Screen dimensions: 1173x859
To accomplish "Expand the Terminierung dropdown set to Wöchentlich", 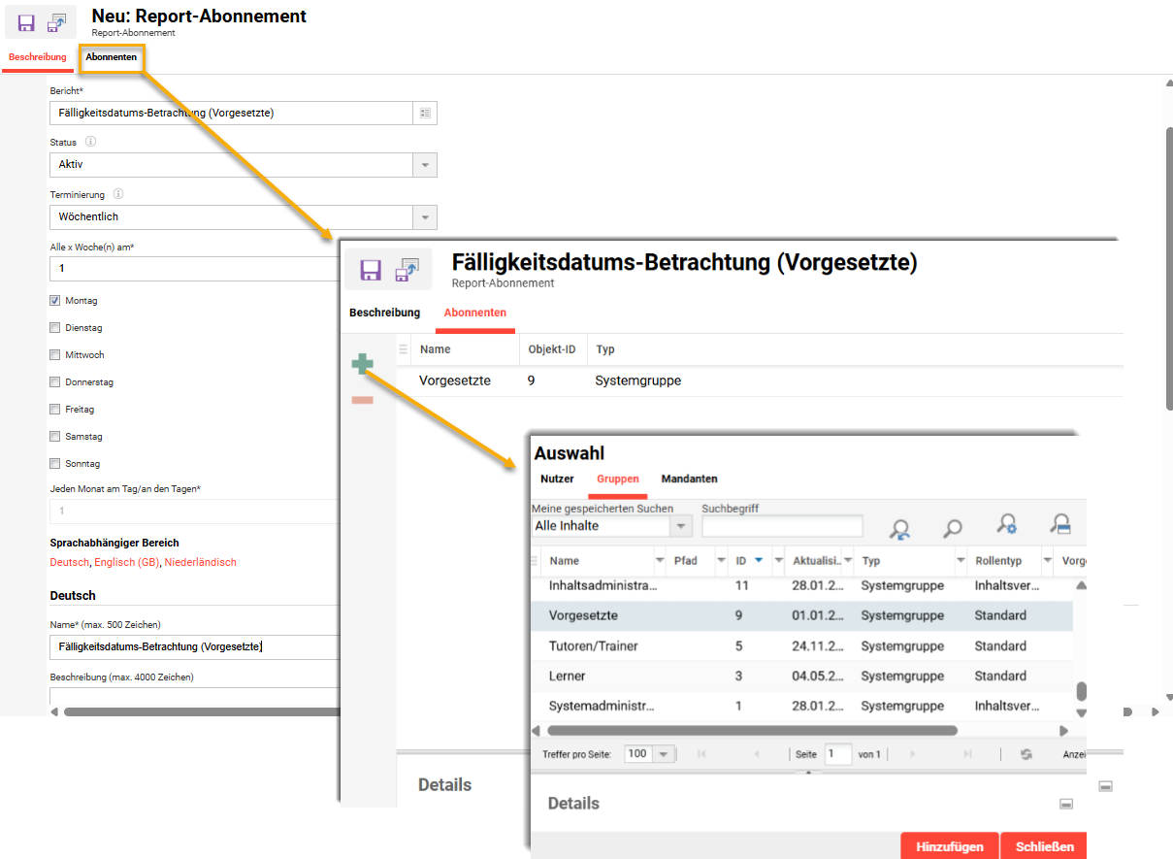I will tap(425, 216).
